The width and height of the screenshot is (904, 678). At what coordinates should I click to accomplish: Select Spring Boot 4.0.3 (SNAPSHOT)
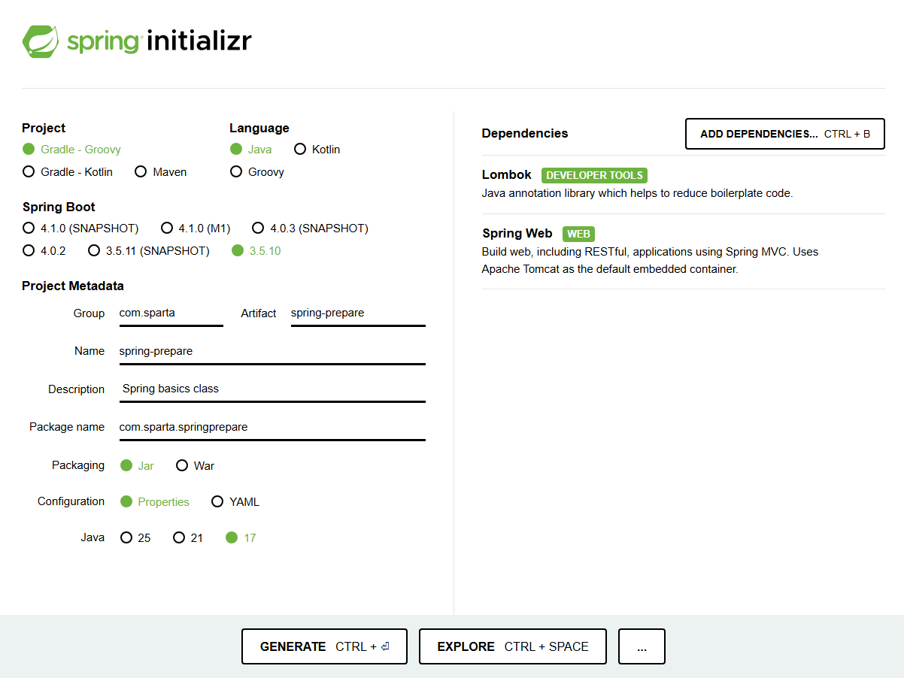(311, 228)
